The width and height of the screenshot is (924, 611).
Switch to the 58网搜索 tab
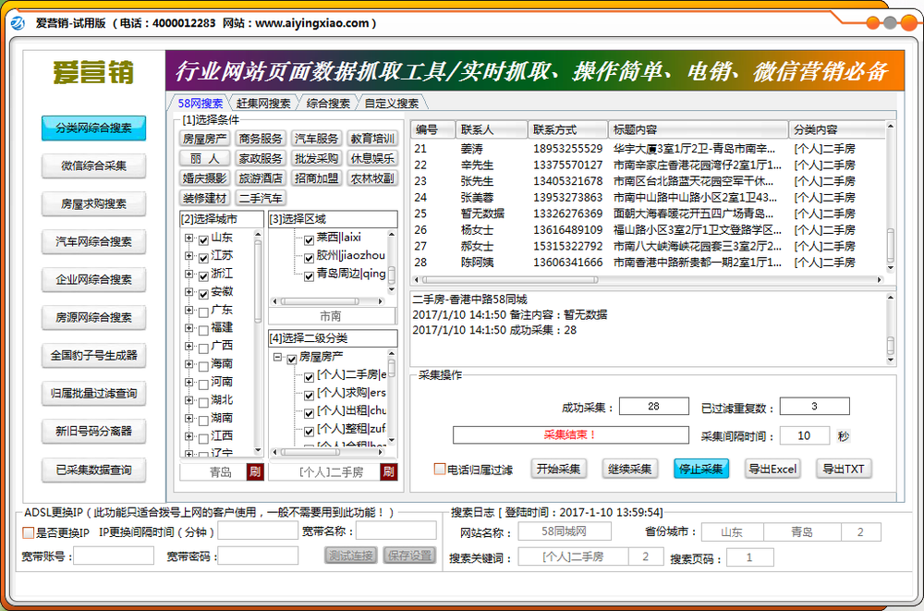pos(200,104)
